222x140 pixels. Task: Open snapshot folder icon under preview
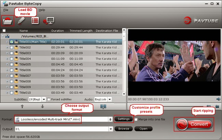(x=217, y=106)
